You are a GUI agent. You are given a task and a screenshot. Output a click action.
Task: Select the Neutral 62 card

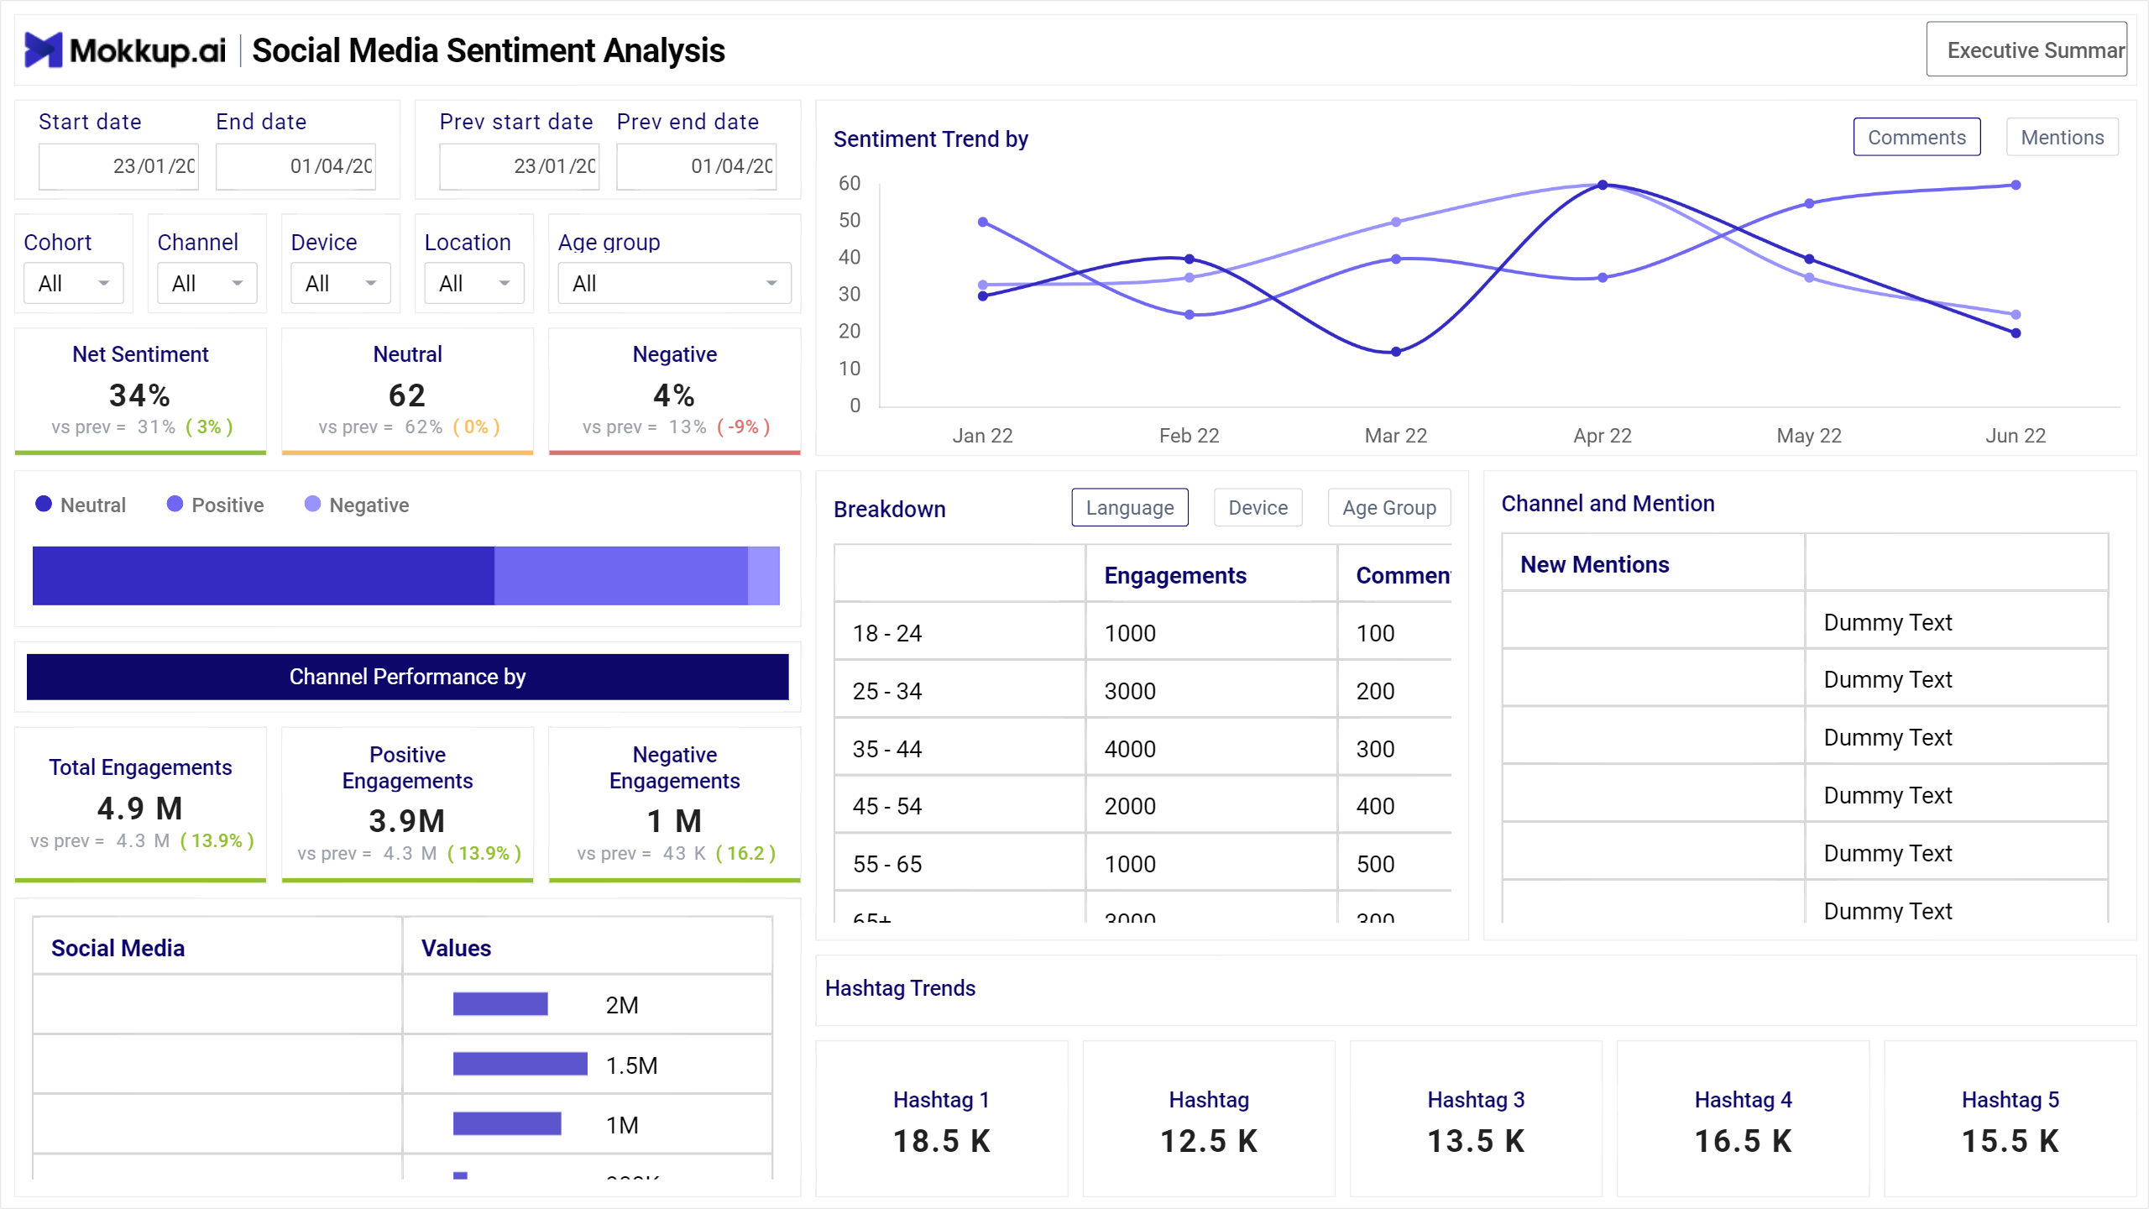tap(408, 391)
